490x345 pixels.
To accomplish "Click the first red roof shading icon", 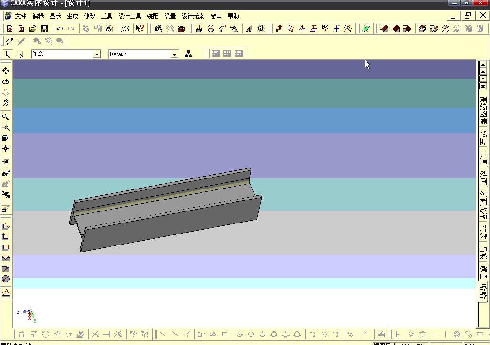I will (384, 29).
